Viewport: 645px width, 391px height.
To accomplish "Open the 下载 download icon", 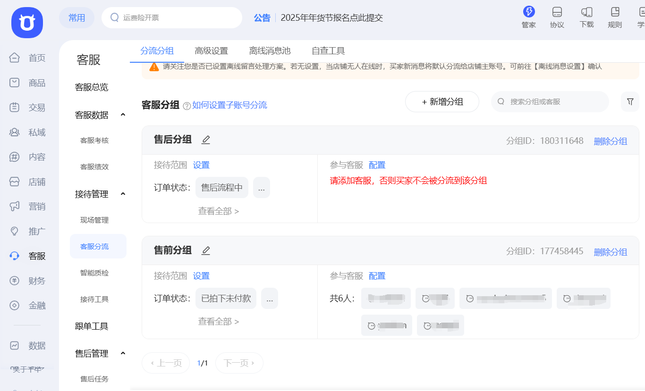I will 586,12.
